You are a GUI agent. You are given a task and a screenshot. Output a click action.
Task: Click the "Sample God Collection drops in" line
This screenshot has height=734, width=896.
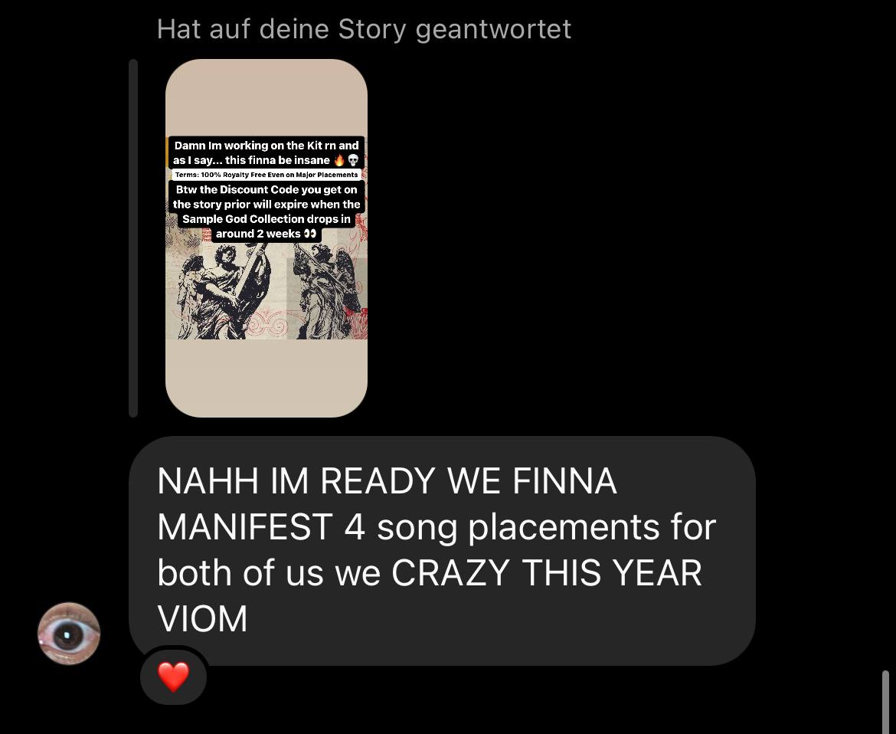267,219
